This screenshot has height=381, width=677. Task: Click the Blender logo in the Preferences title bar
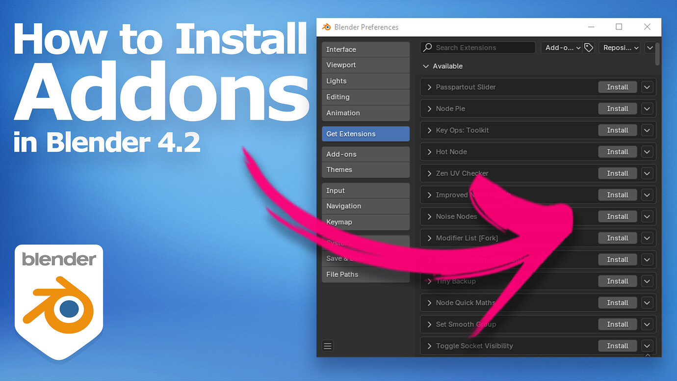[326, 27]
